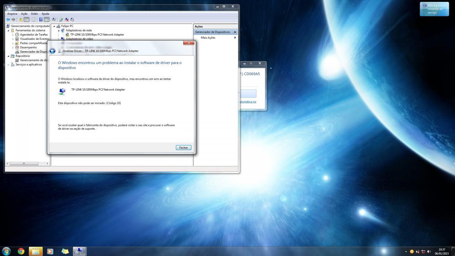The image size is (455, 256).
Task: Collapse the Felipe-PC device tree root
Action: pyautogui.click(x=54, y=26)
